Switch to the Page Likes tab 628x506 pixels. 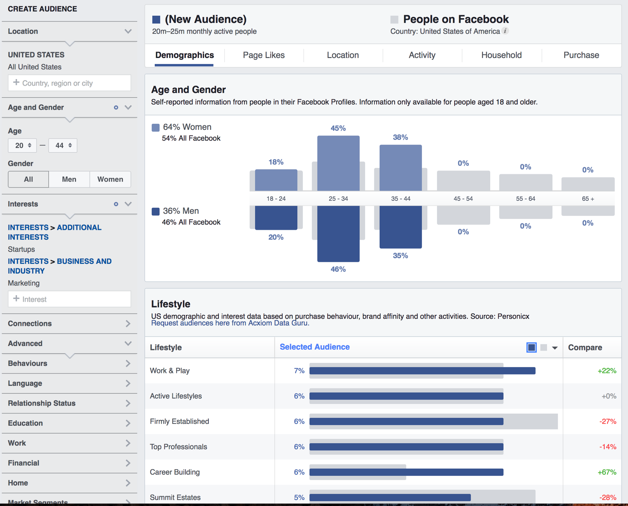[264, 55]
